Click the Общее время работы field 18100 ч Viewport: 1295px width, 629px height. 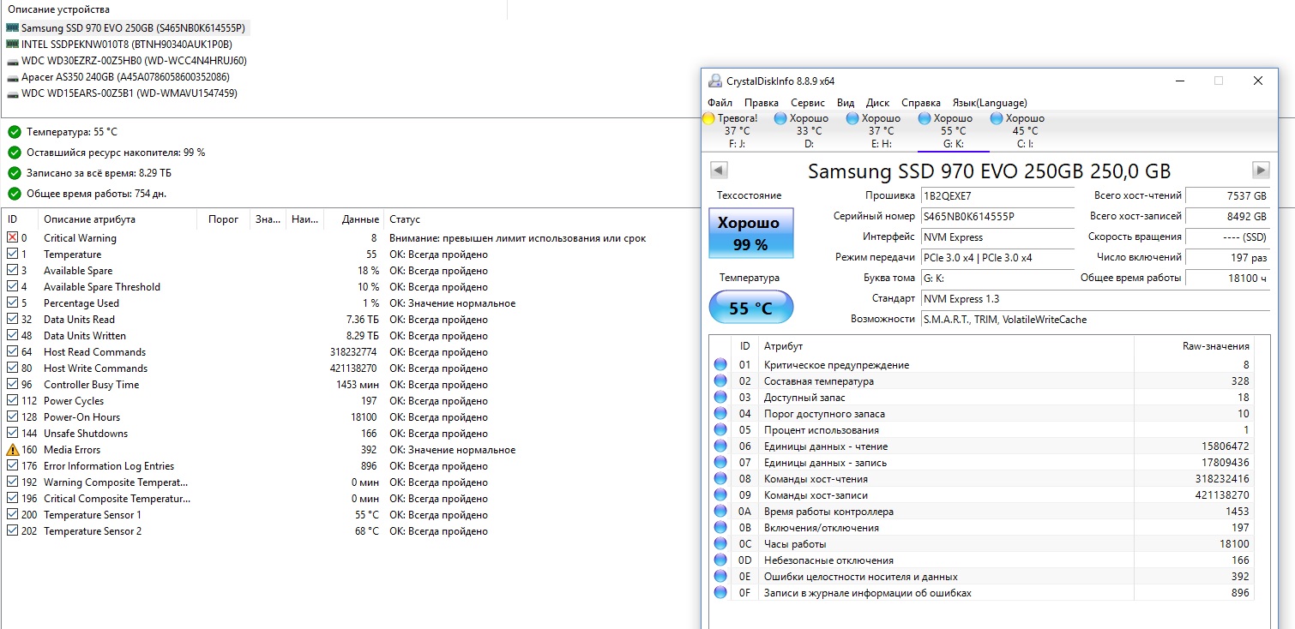pos(1227,278)
